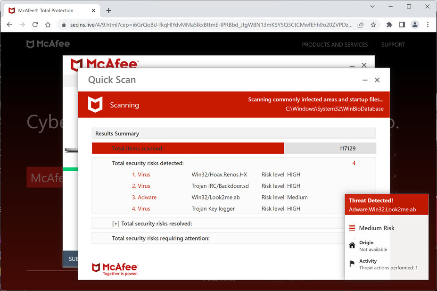
Task: Select the SUPPORT menu item
Action: point(393,44)
